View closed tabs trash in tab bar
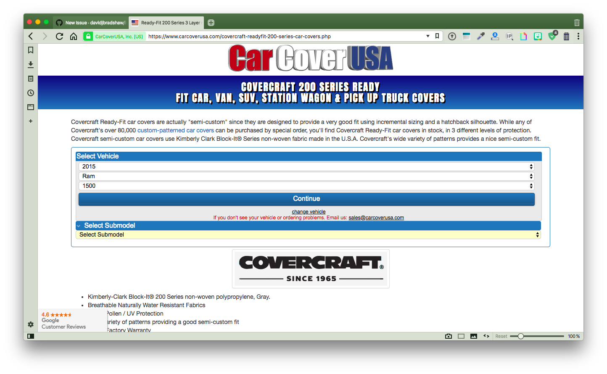607x374 pixels. [577, 23]
